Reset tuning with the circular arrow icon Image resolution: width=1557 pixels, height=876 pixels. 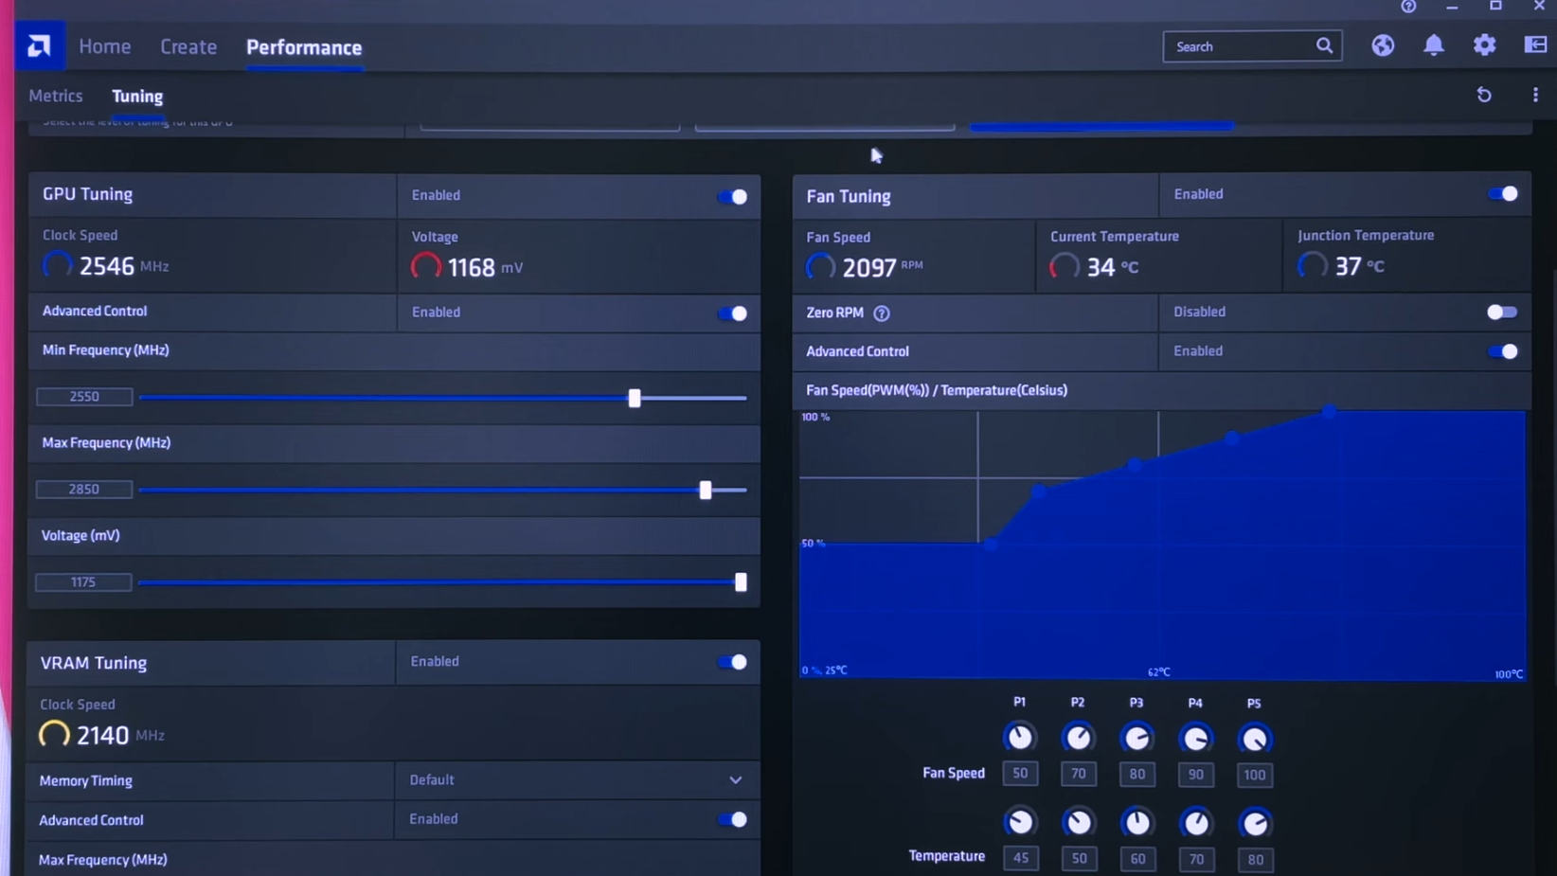click(x=1484, y=95)
